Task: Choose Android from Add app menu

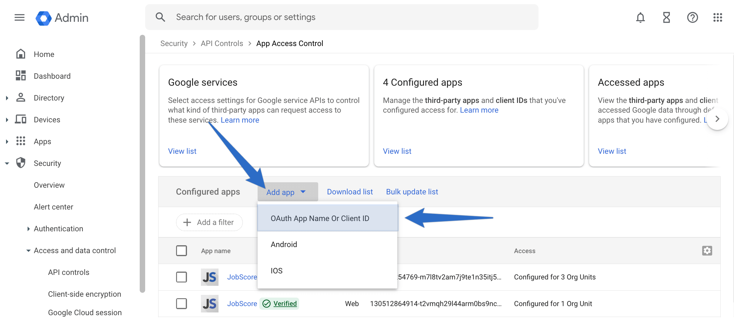Action: (x=327, y=244)
